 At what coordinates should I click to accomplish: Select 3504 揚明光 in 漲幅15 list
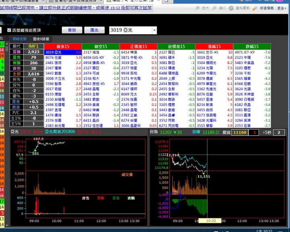(214, 63)
